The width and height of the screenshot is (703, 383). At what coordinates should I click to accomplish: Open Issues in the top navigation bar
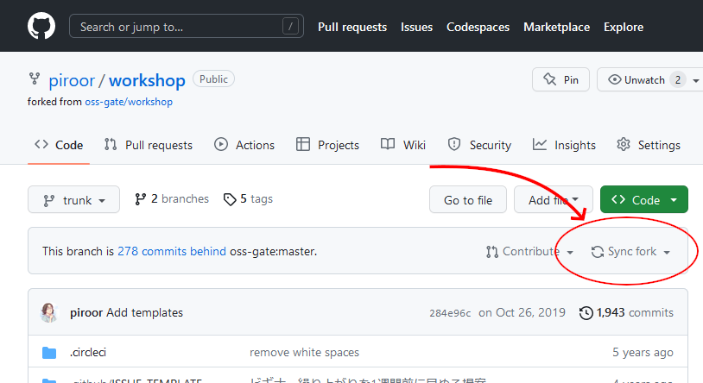[x=416, y=27]
